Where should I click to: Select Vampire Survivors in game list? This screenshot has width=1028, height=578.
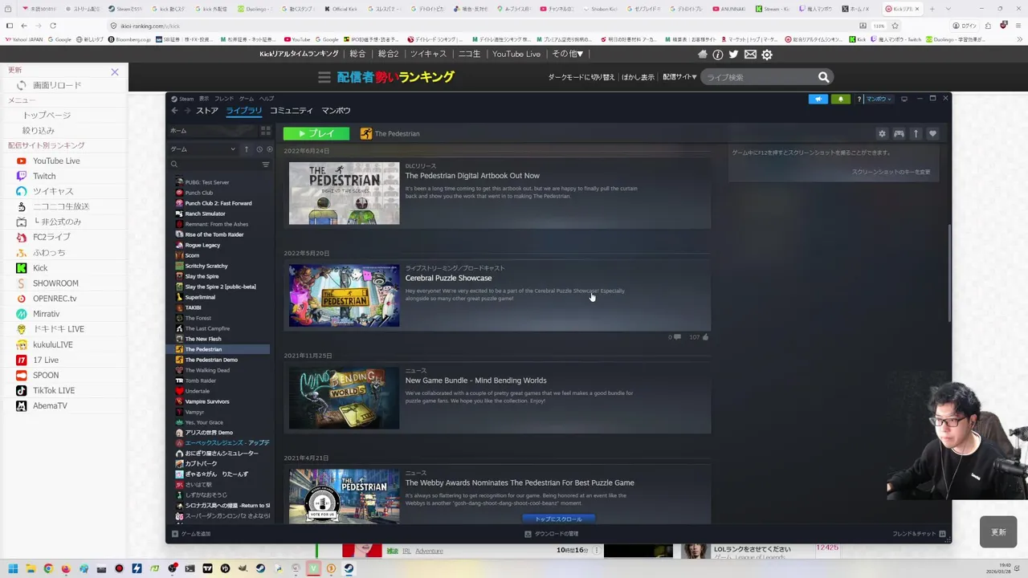207,401
